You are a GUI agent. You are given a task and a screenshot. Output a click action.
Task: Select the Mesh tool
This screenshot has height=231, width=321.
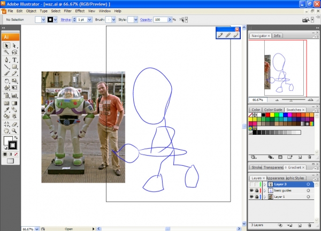coord(6,103)
